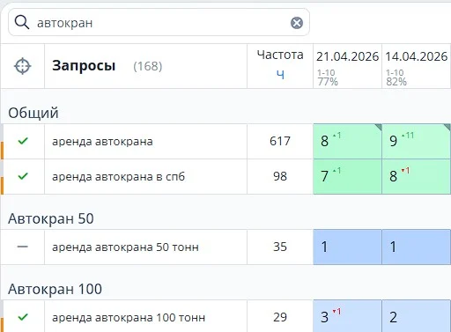
Task: Select the query аренда автокрана в спб
Action: (x=119, y=177)
